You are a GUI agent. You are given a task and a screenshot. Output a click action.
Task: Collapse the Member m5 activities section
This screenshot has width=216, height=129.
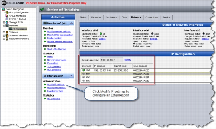click(72, 23)
